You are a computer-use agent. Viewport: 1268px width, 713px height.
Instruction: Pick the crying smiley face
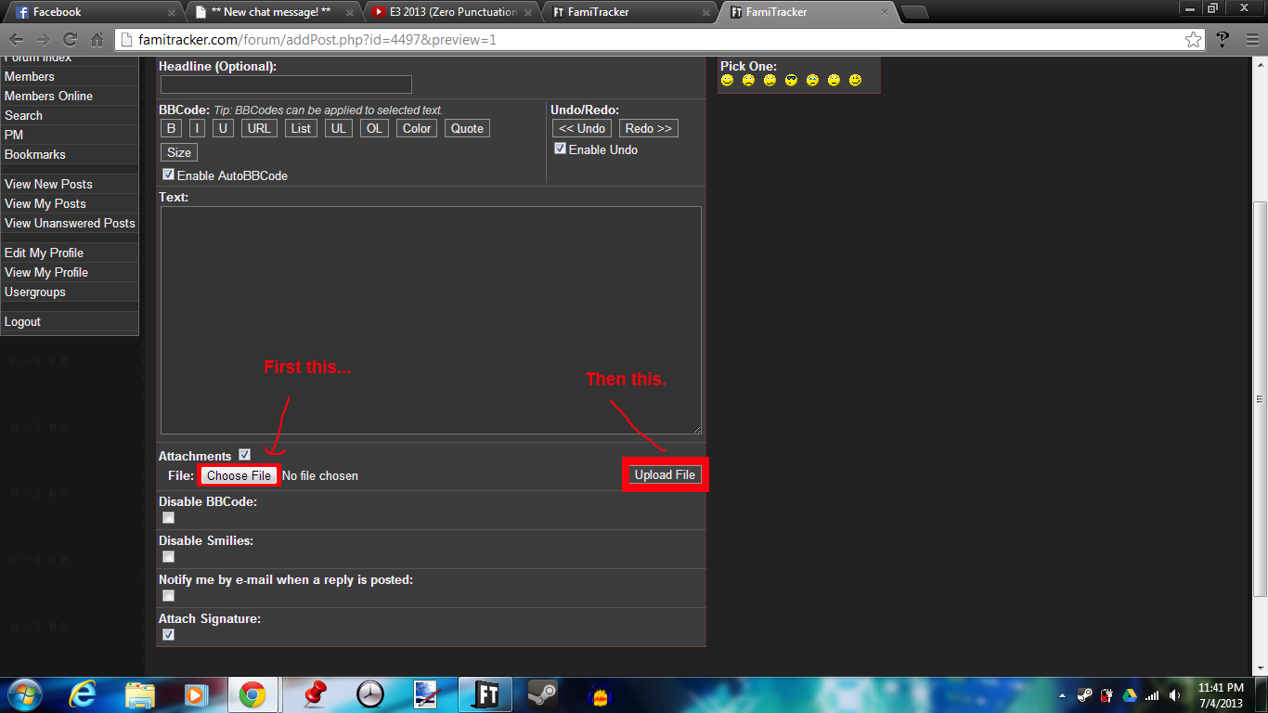(812, 81)
